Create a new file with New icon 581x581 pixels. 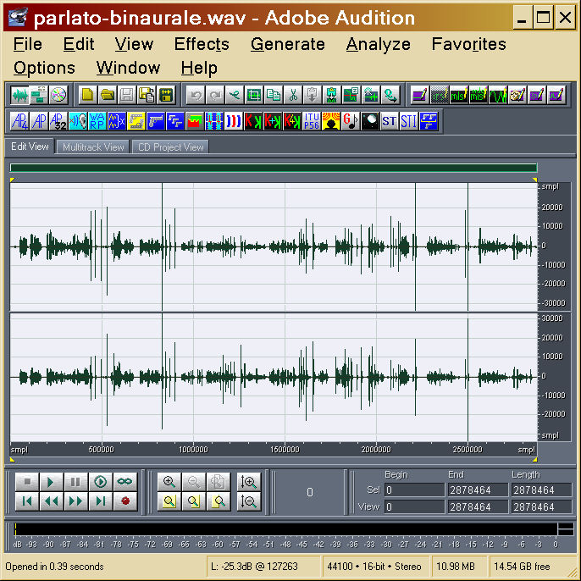tap(88, 95)
